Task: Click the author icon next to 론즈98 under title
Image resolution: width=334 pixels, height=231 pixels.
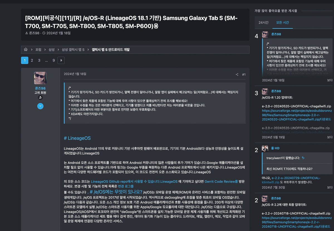Action: (x=27, y=33)
